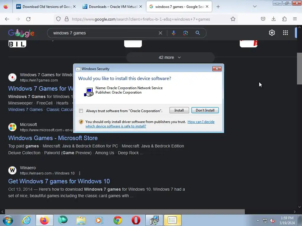302x226 pixels.
Task: Open the Classic Calculator sitelink
Action: [60, 109]
